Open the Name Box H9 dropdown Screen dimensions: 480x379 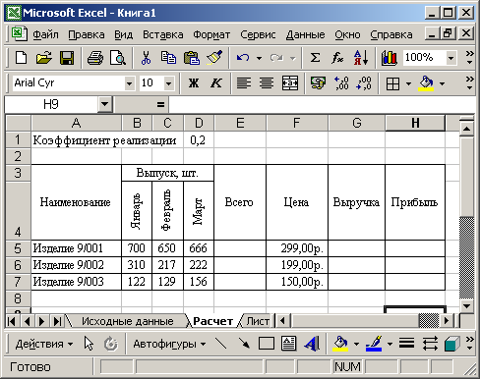point(104,104)
